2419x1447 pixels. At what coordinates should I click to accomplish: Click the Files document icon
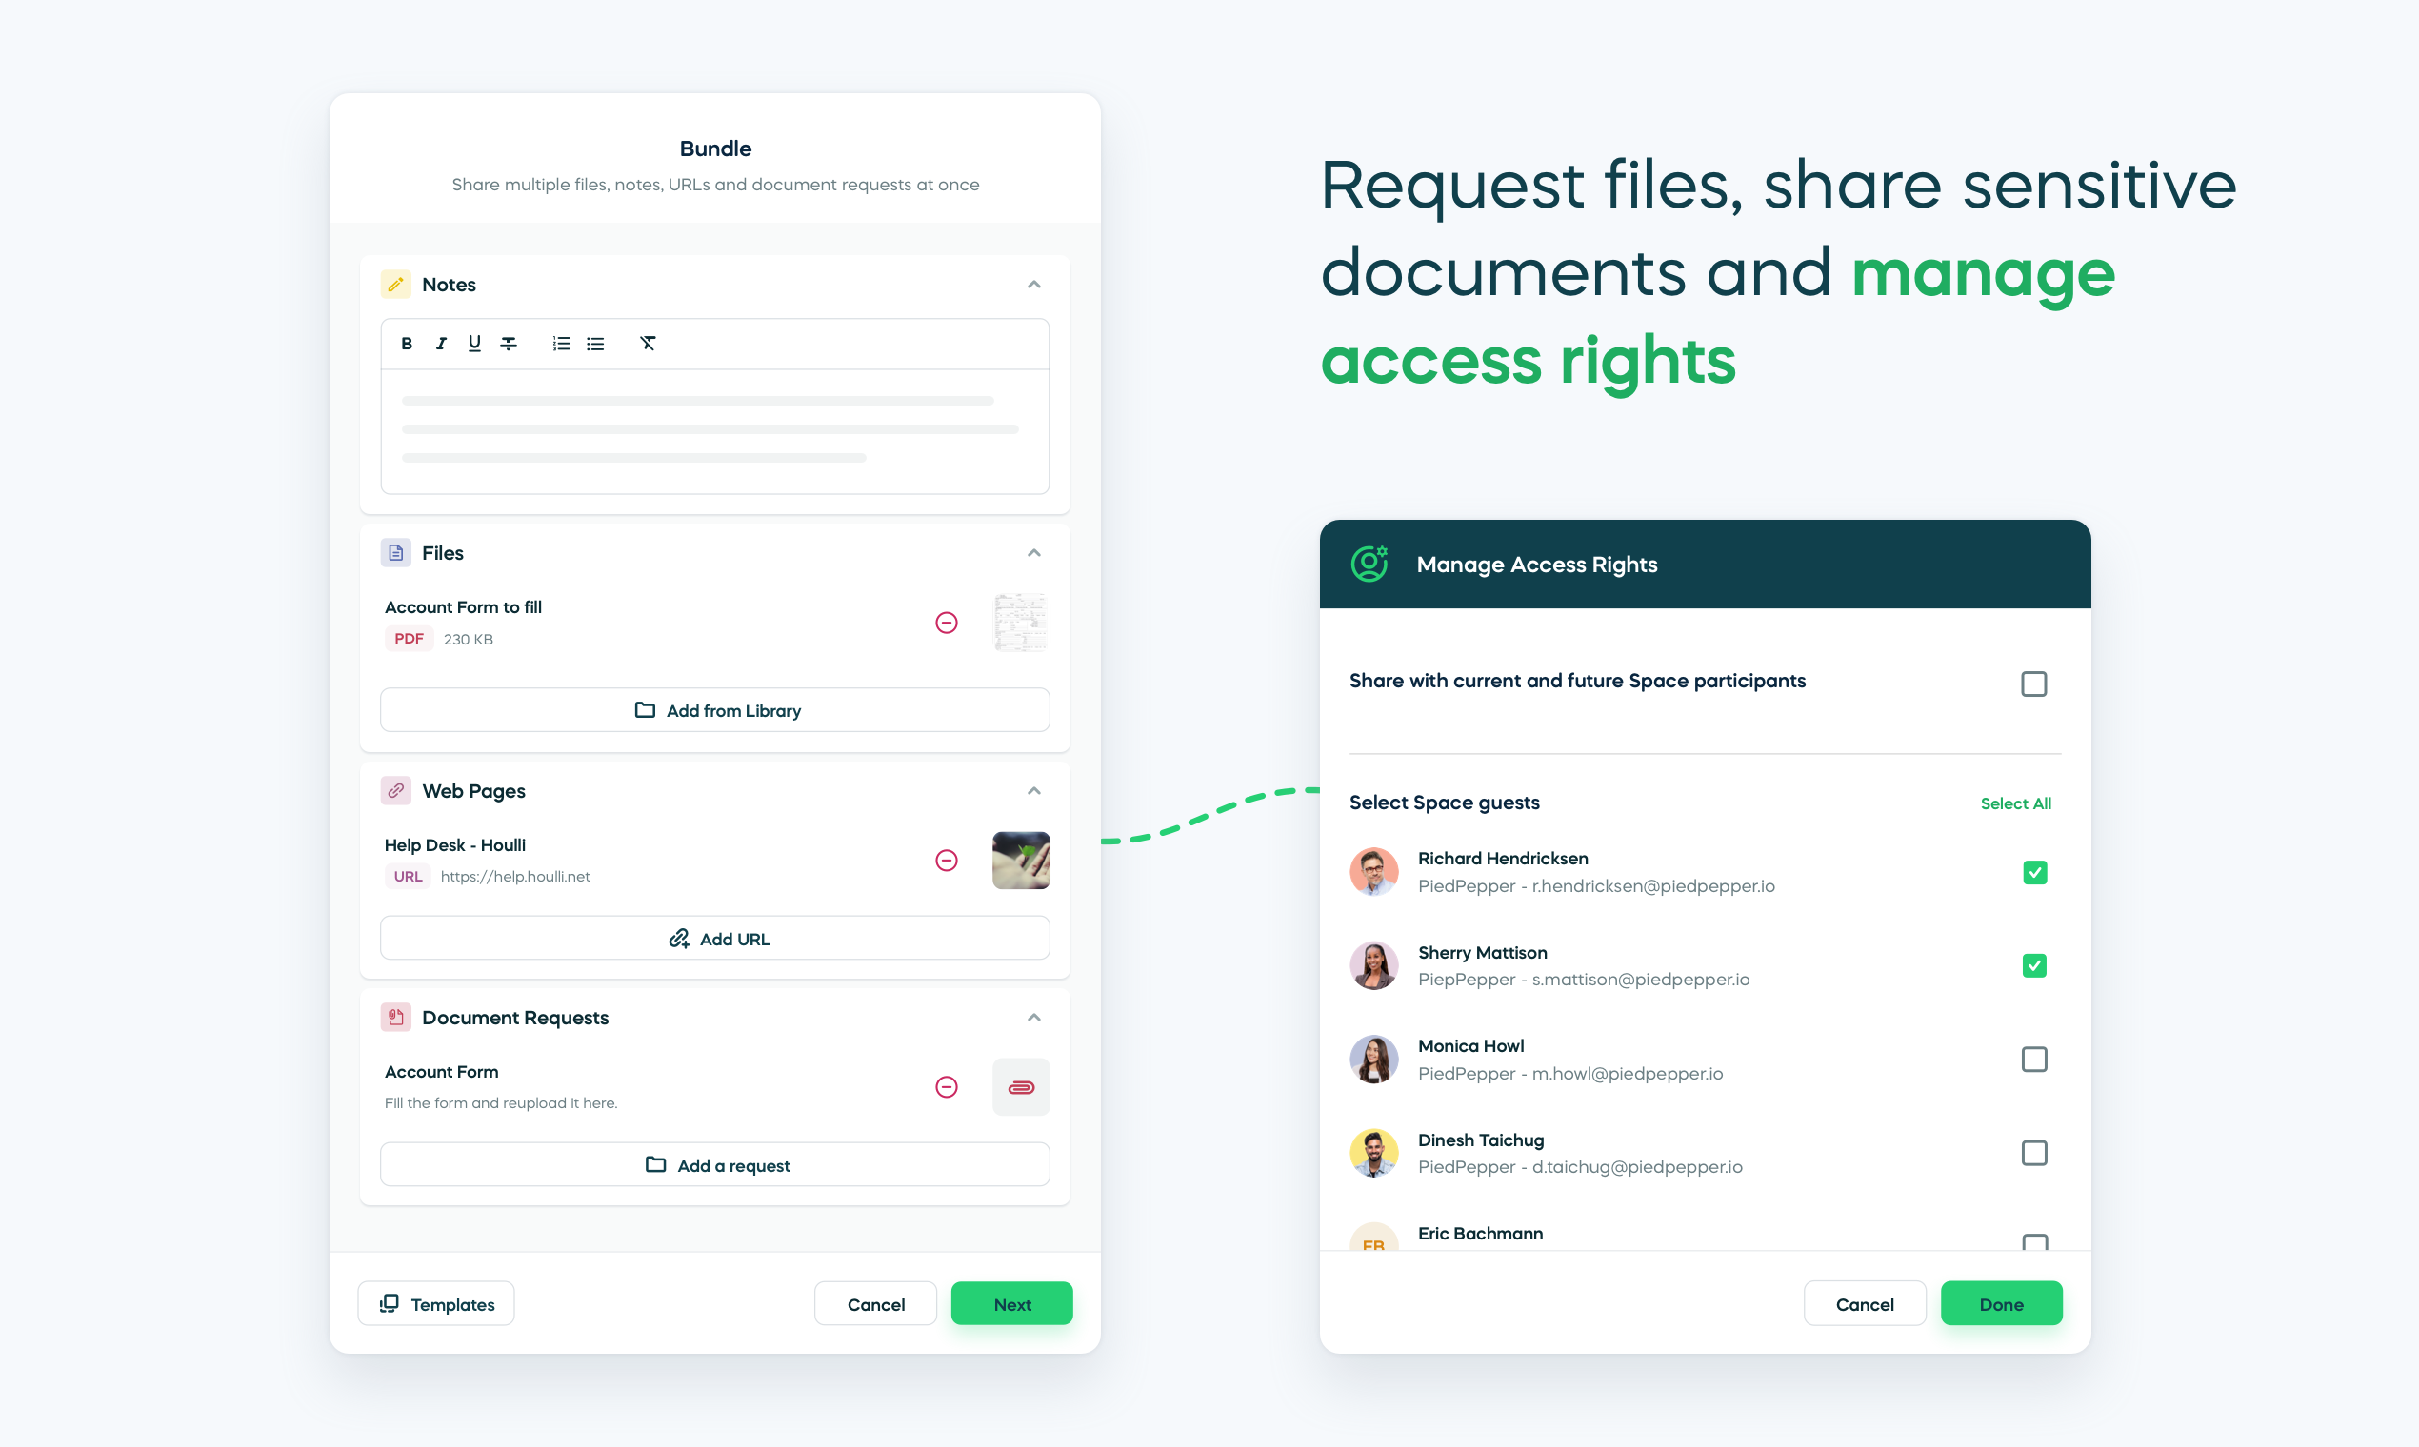coord(395,553)
